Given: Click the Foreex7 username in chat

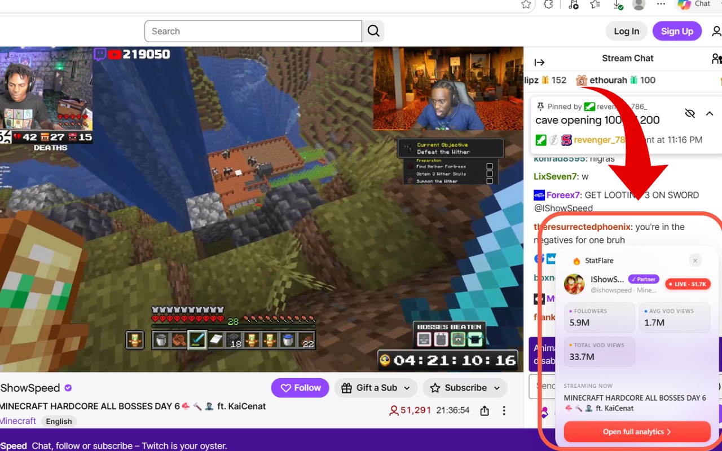Looking at the screenshot, I should click(563, 195).
